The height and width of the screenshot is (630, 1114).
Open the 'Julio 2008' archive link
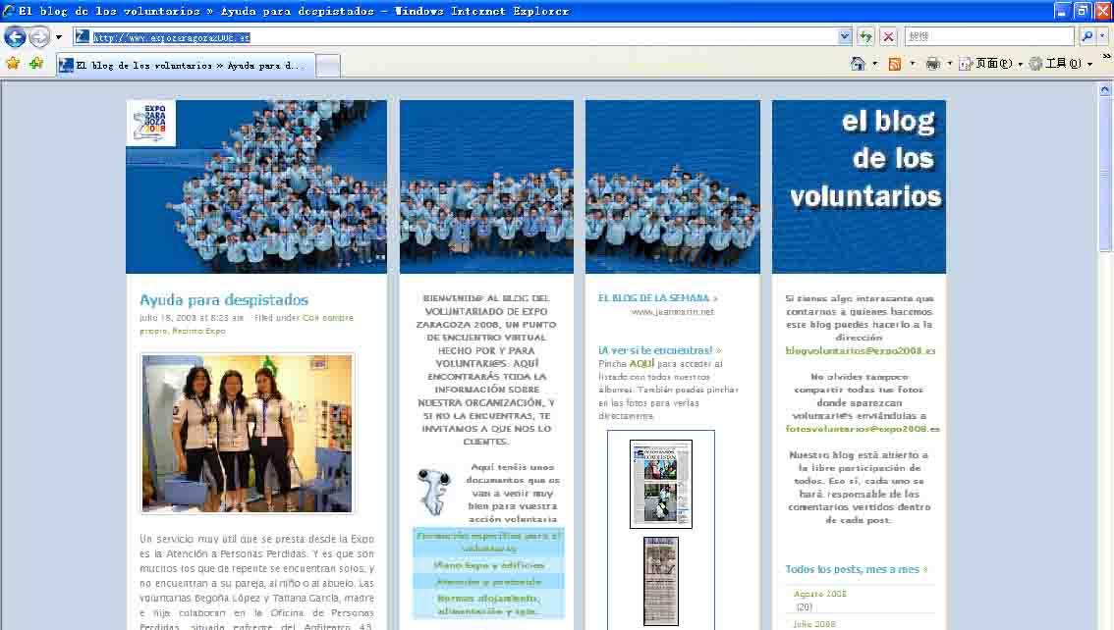pyautogui.click(x=814, y=624)
